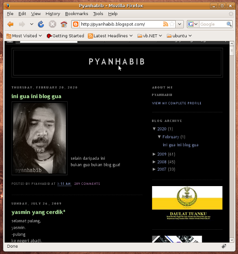Viewport: 238px width, 254px height.
Task: View the 209 Comments link
Action: coord(87,184)
